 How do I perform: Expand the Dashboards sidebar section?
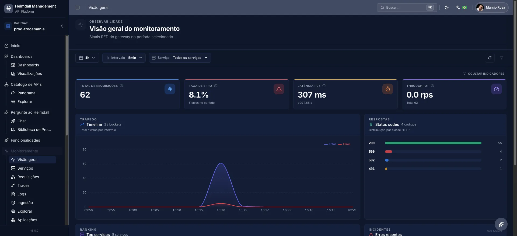pyautogui.click(x=32, y=56)
